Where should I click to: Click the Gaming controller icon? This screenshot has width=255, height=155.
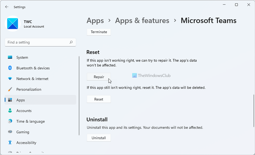click(x=10, y=132)
